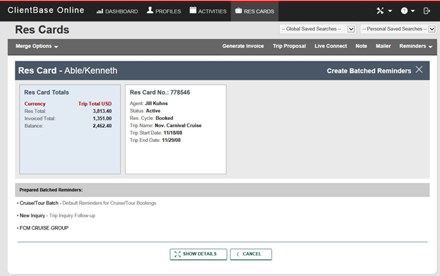Click the Trip Start Date 11/18/08
Image resolution: width=440 pixels, height=276 pixels.
[173, 133]
